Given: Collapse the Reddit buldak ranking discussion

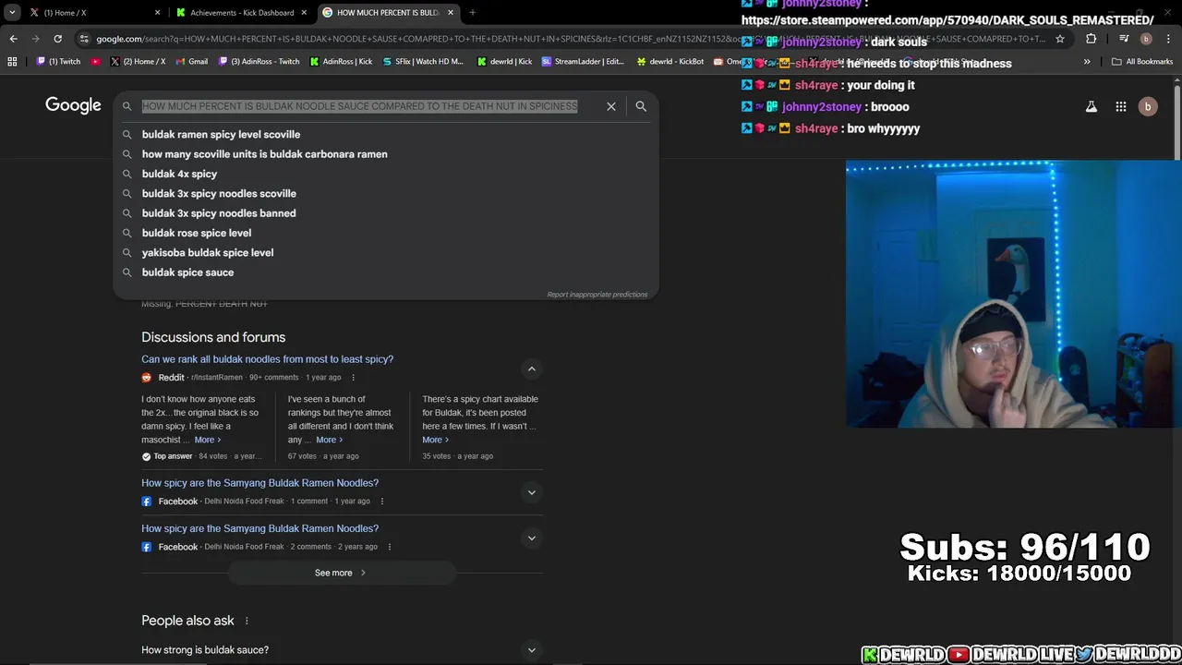Looking at the screenshot, I should [531, 369].
